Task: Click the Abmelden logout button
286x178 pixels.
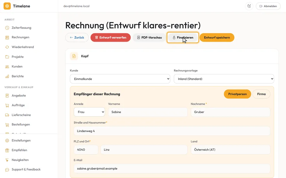Action: (x=268, y=6)
